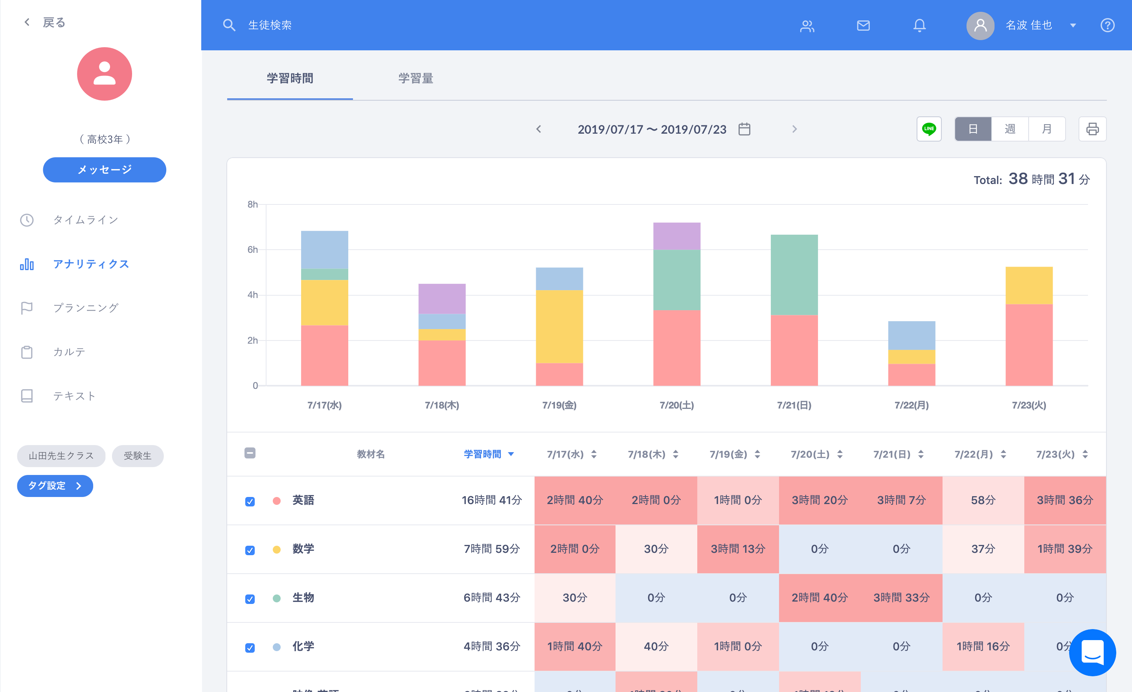Switch to the 学習量 tab
The image size is (1132, 692).
point(415,78)
